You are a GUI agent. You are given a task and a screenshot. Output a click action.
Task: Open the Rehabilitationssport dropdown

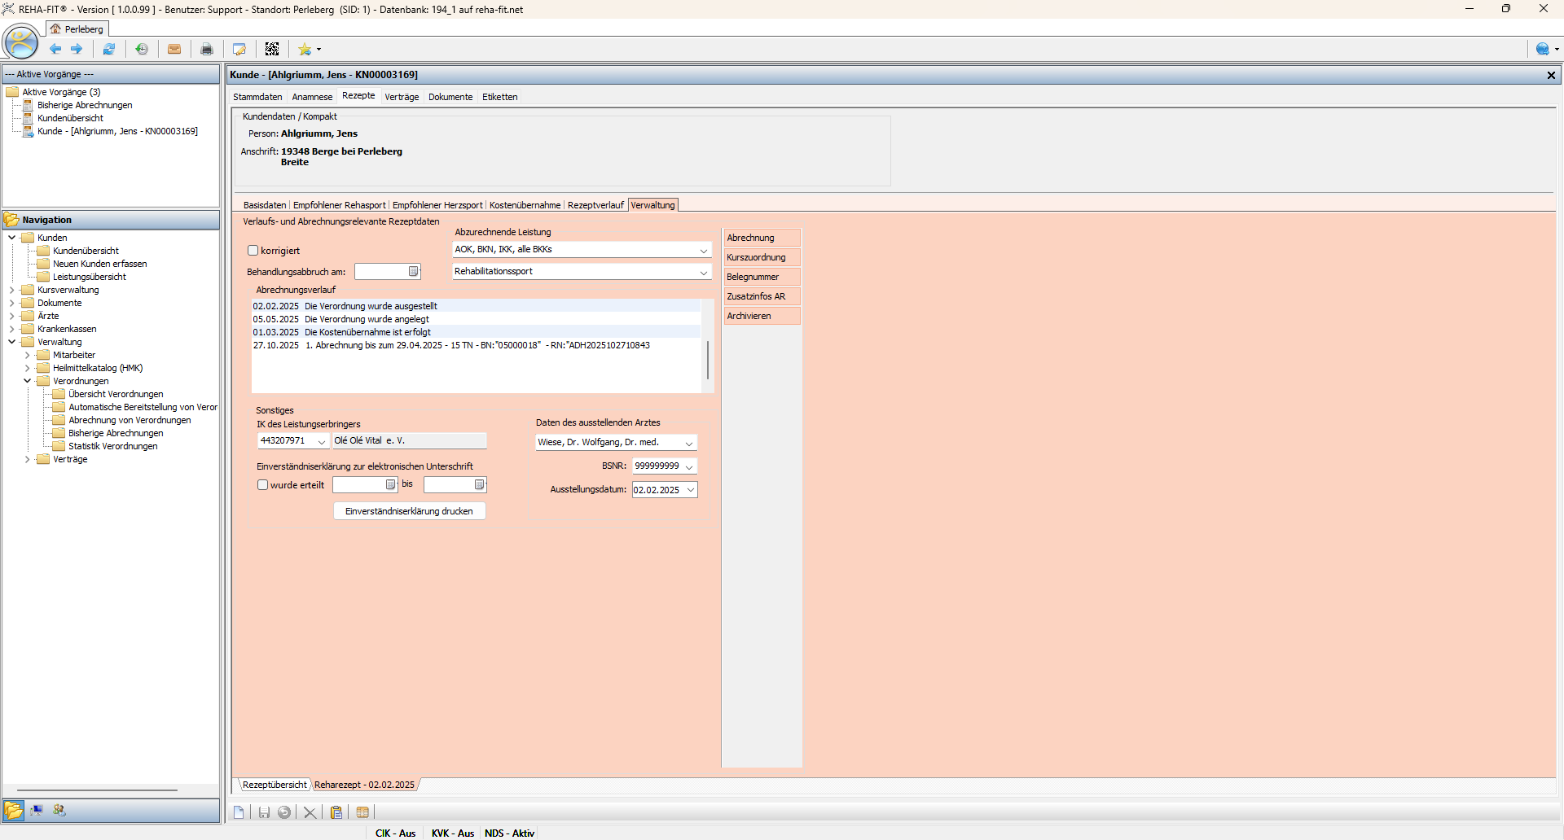click(704, 273)
